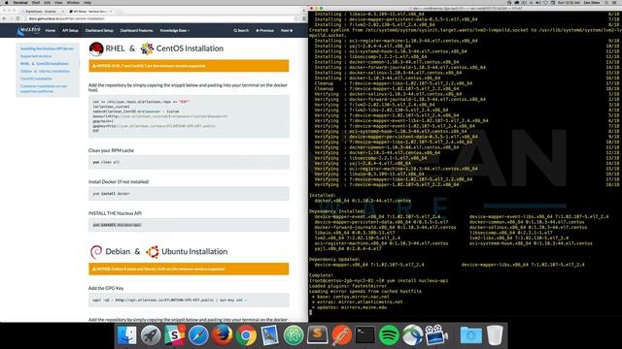Select the API Setup browser tab

coord(90,12)
